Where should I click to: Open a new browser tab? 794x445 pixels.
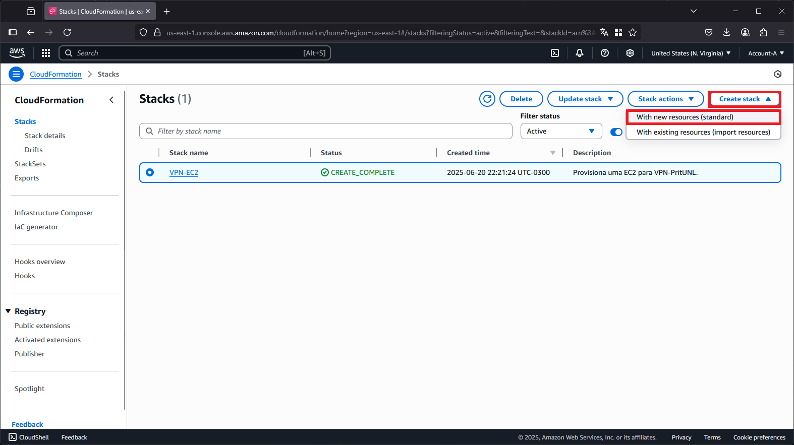pyautogui.click(x=167, y=11)
